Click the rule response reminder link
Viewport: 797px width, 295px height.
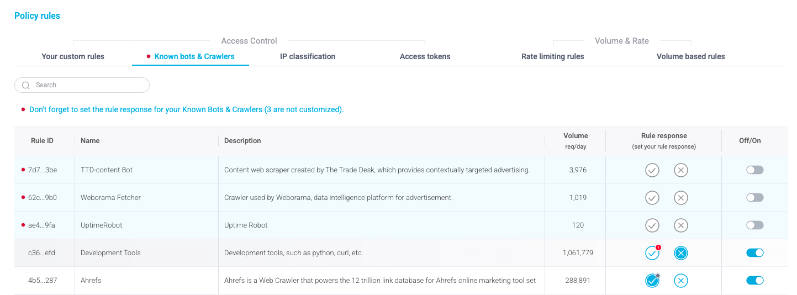coord(186,109)
